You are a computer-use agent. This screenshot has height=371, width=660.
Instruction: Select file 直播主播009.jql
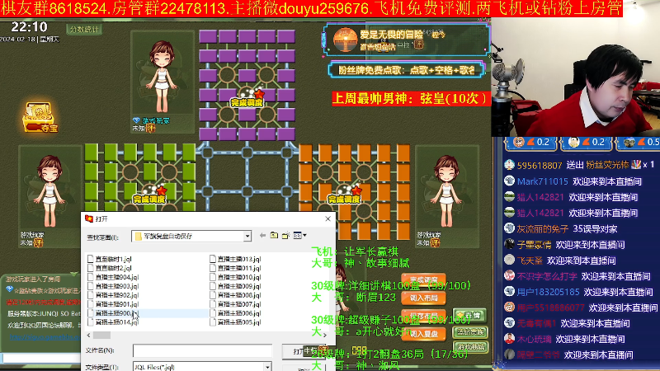click(235, 286)
